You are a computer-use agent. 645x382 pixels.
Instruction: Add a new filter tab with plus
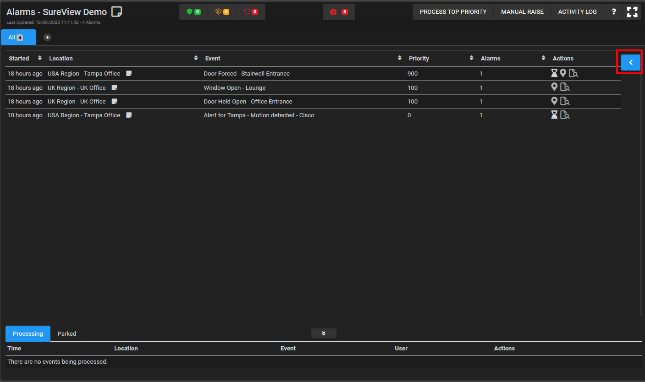(x=48, y=37)
